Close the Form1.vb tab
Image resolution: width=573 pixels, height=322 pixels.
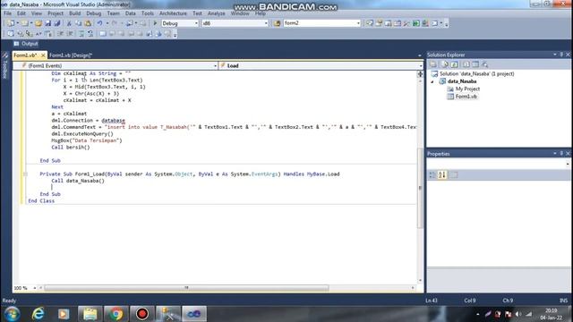(x=43, y=55)
